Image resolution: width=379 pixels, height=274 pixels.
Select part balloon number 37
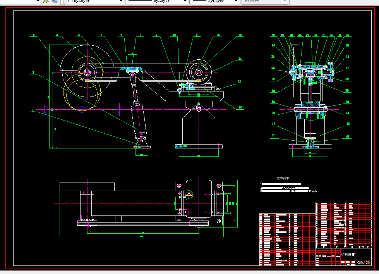(x=347, y=68)
